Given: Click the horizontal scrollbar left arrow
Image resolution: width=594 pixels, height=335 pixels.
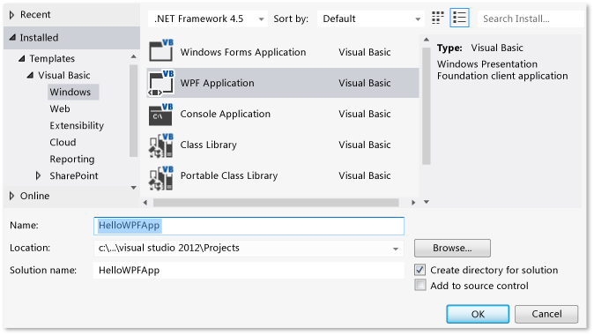Looking at the screenshot, I should pos(145,203).
